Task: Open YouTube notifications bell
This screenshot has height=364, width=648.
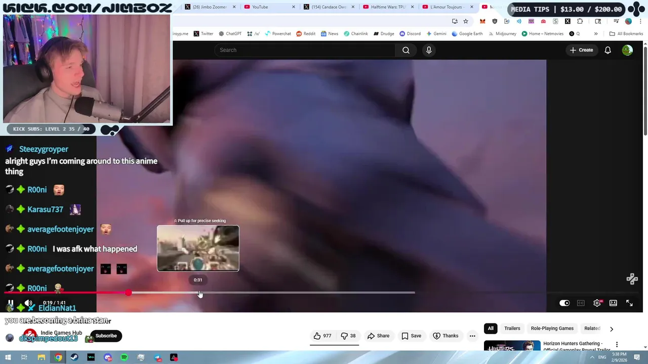Action: pos(607,50)
